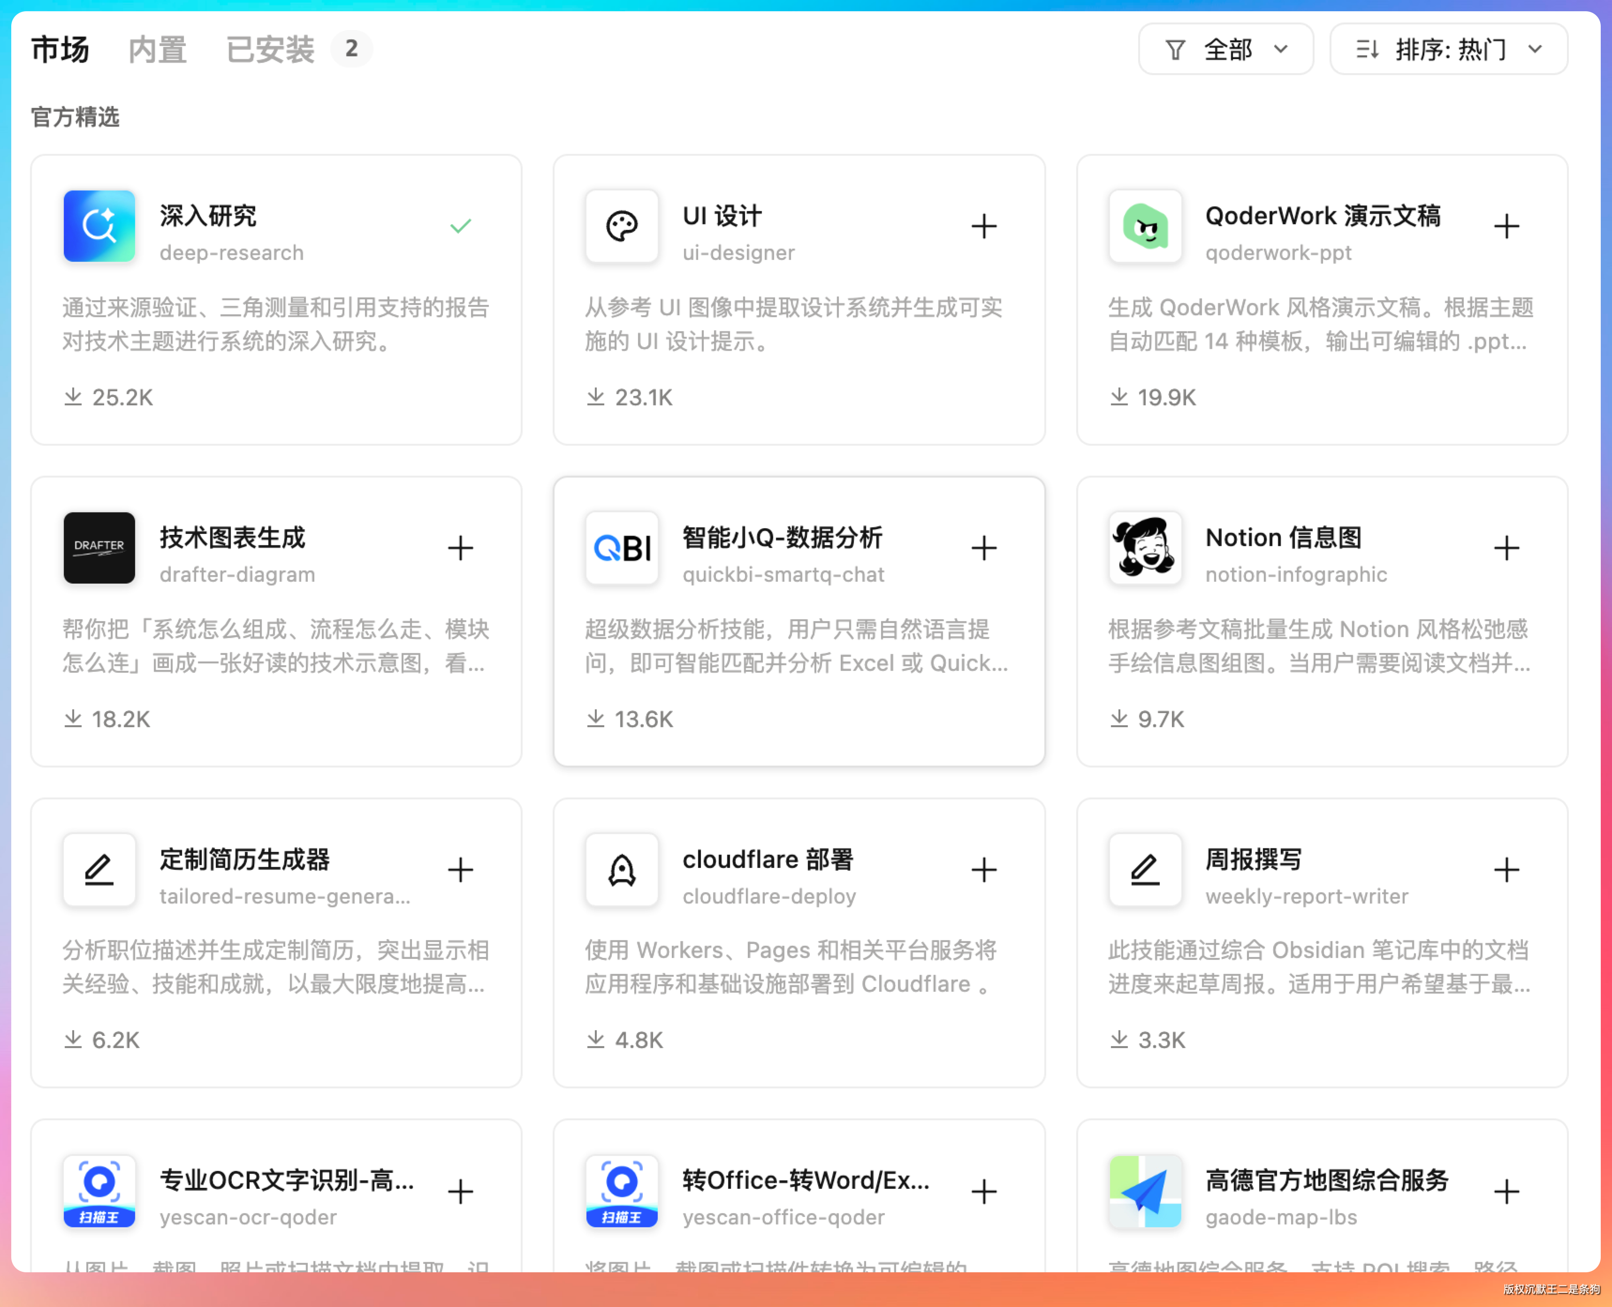Add the UI 设计 skill

tap(983, 226)
